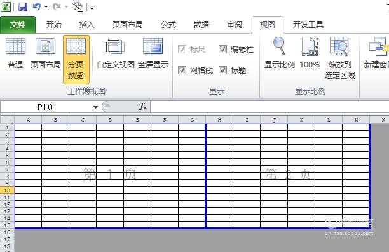Undo the last action
Screen dimensions: 389x252
click(x=37, y=7)
